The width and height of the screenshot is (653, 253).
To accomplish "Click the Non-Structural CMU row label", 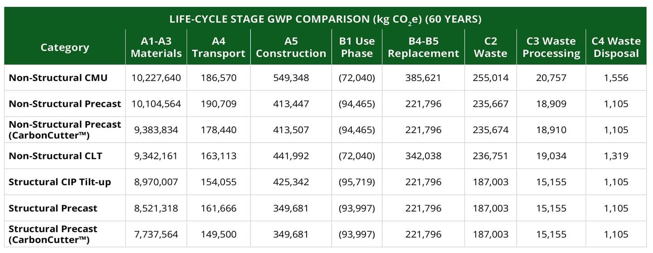I will tap(58, 78).
